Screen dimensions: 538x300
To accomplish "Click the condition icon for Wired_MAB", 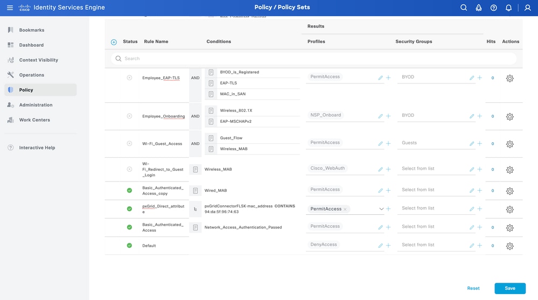I will 195,191.
